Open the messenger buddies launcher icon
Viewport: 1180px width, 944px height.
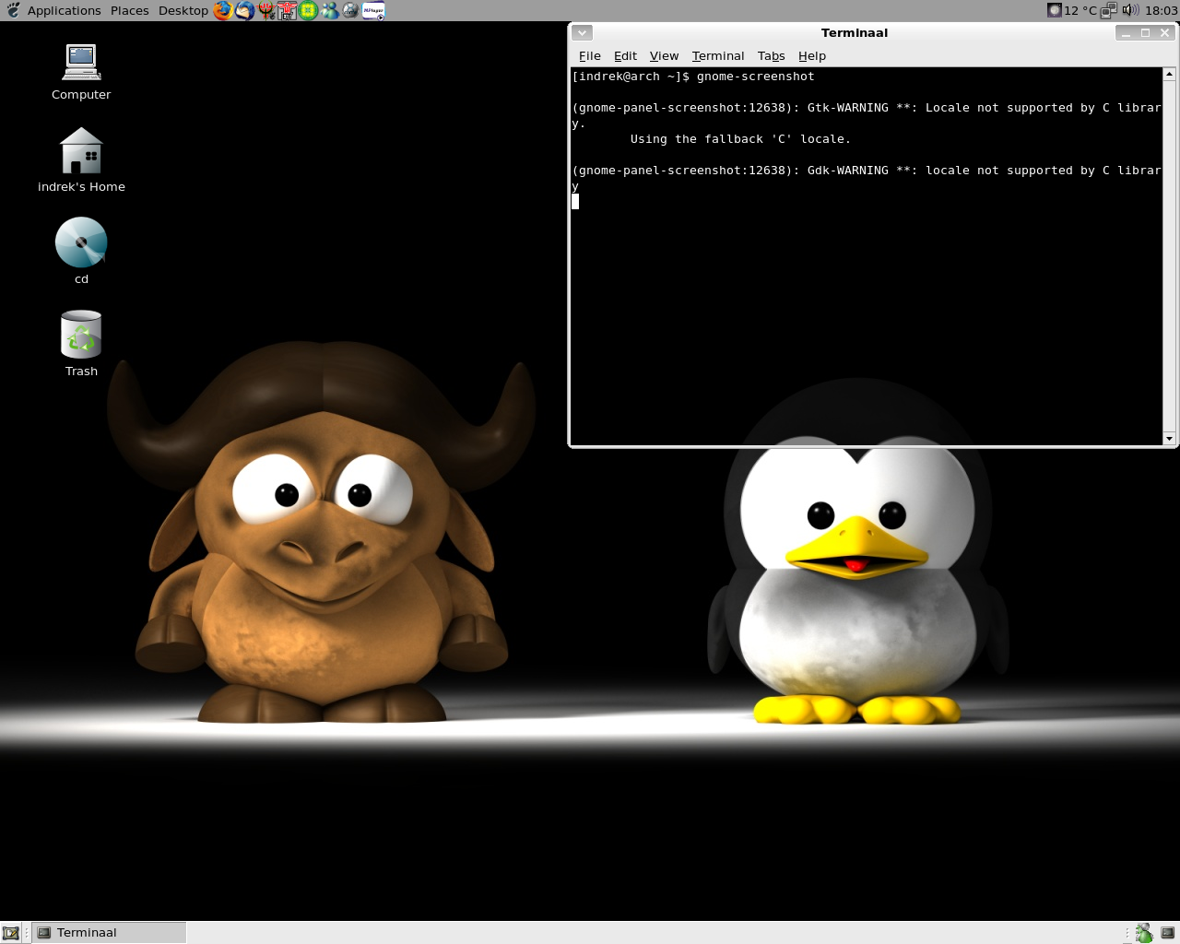coord(330,10)
